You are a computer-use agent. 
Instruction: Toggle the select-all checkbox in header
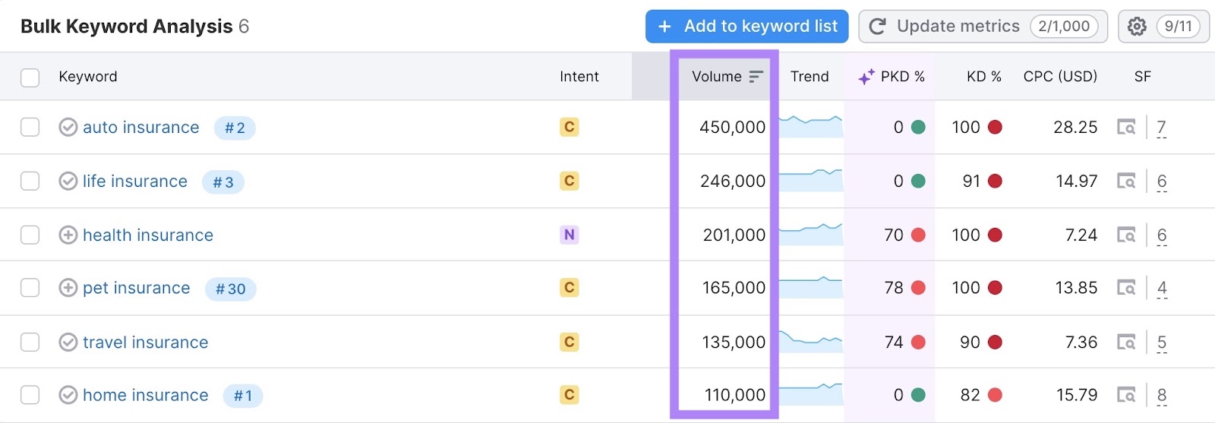tap(30, 77)
